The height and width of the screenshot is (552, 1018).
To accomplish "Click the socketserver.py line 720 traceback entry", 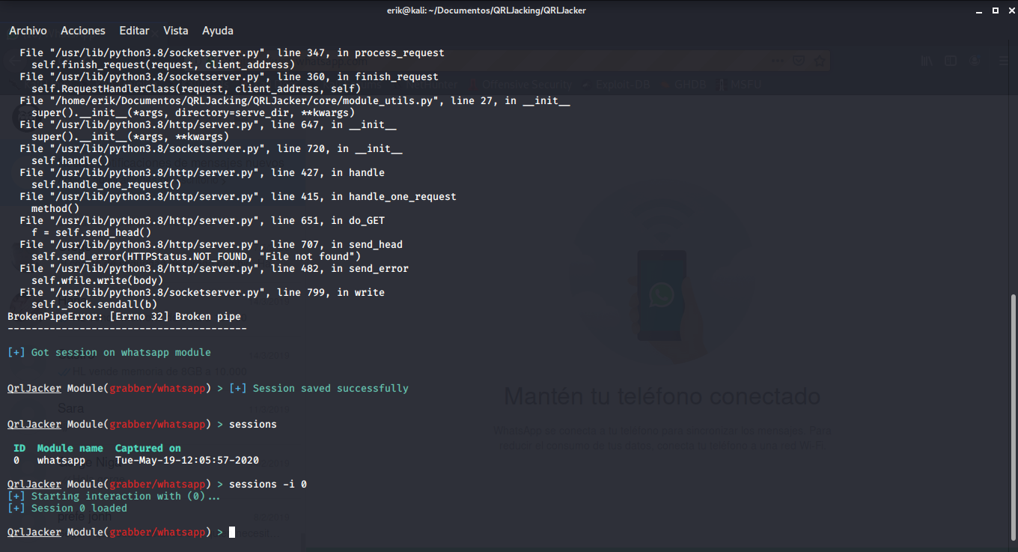I will tap(211, 148).
